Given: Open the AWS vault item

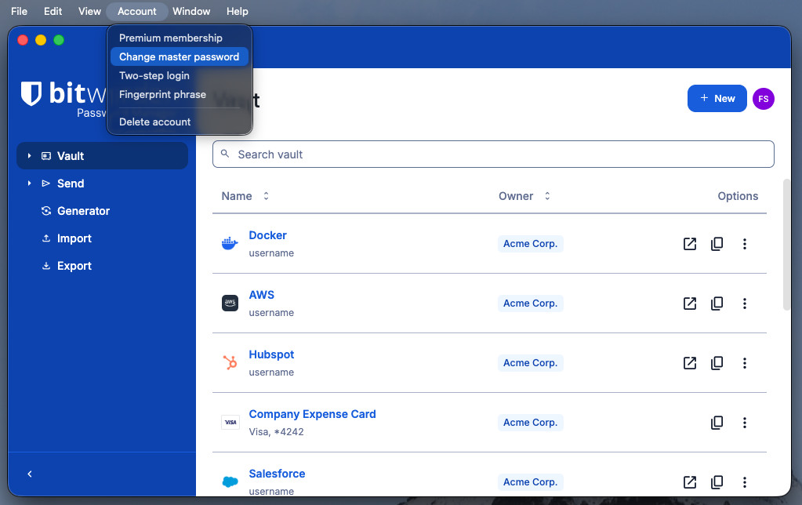Looking at the screenshot, I should click(x=261, y=295).
